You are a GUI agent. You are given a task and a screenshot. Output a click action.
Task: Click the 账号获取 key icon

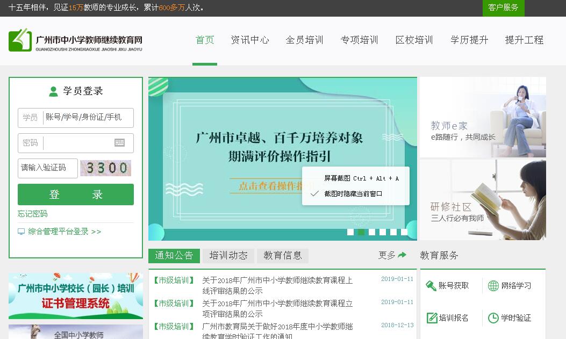pyautogui.click(x=431, y=286)
